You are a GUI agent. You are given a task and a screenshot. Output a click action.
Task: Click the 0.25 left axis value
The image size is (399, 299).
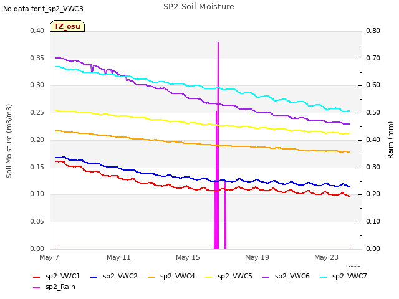tap(37, 112)
